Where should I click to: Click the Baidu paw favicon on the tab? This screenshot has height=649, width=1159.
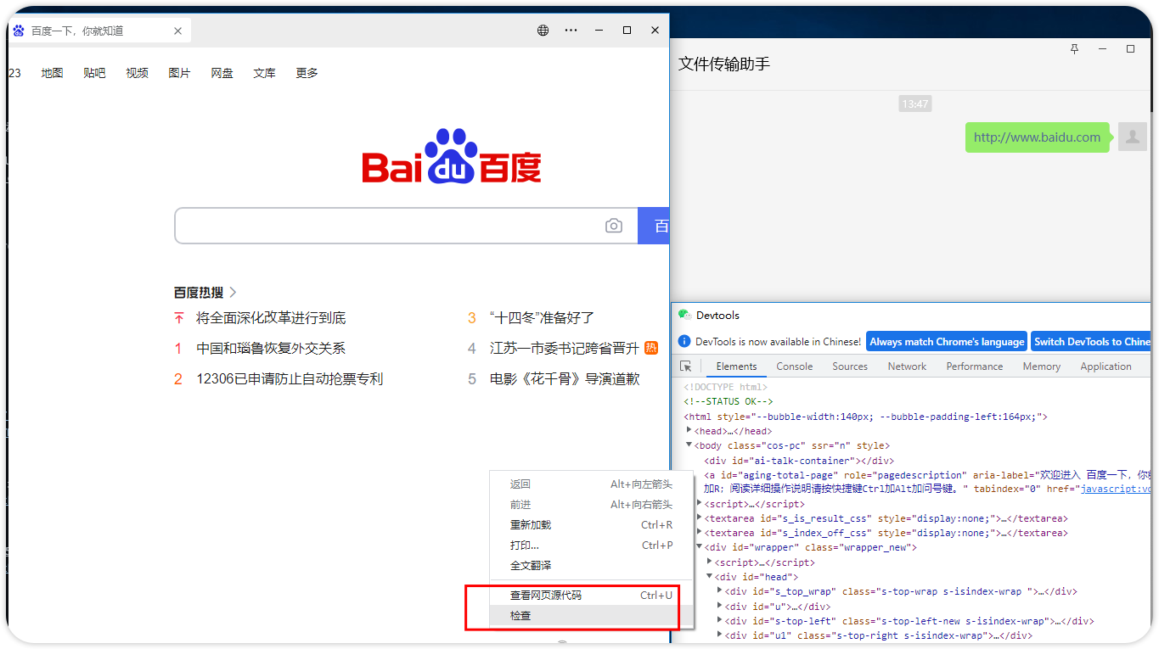[x=19, y=31]
